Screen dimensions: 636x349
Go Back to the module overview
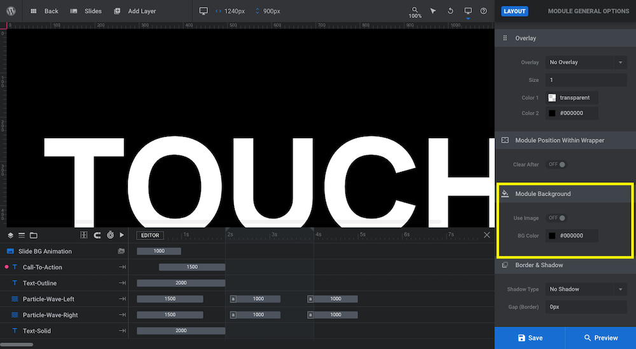(x=45, y=11)
